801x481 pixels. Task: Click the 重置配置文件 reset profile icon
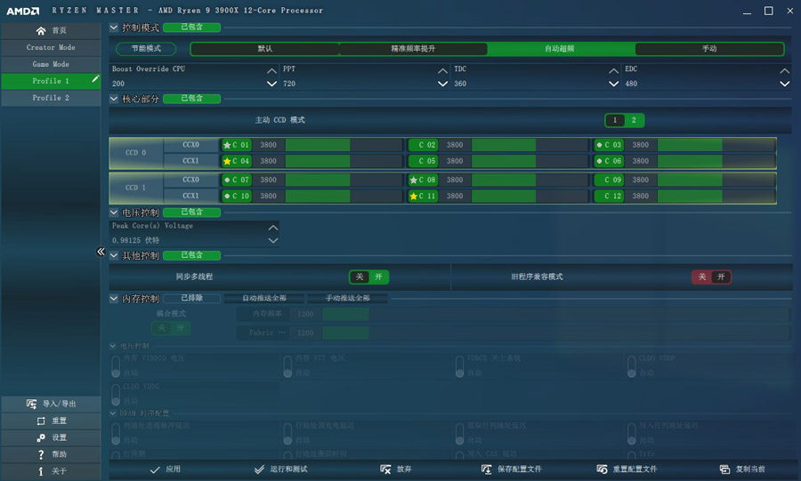(x=602, y=469)
